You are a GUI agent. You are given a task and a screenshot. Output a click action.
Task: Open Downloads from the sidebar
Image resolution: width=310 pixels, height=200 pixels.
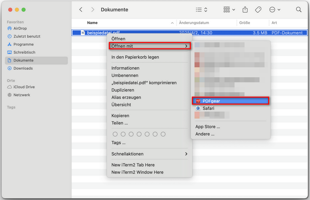coord(22,68)
